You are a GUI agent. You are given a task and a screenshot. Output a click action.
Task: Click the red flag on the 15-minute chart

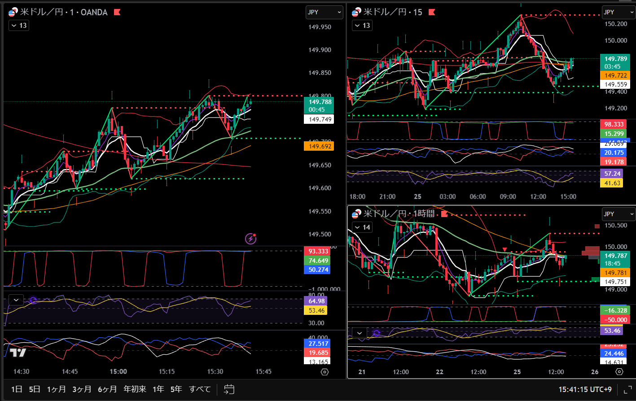pos(432,12)
